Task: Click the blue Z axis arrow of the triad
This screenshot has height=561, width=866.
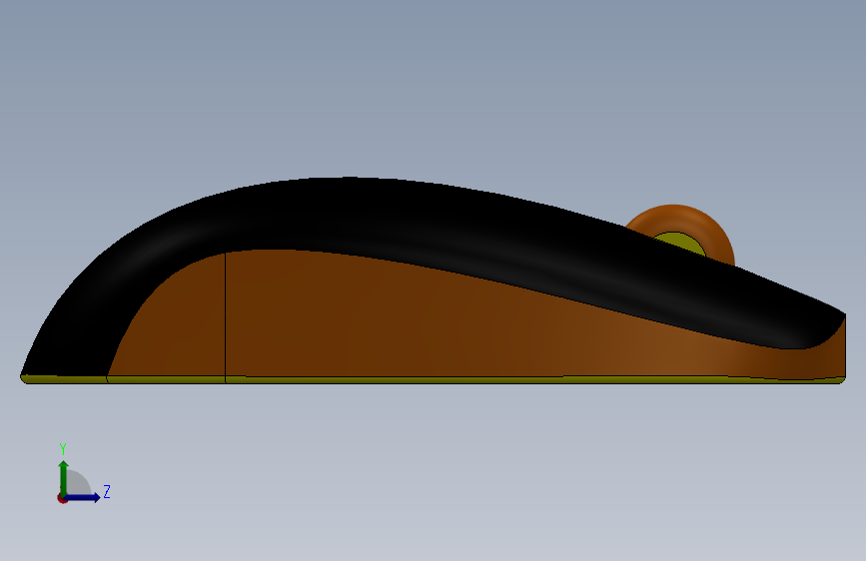Action: (82, 497)
